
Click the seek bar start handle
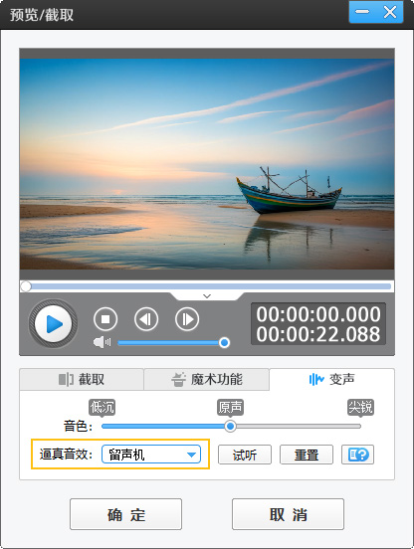pyautogui.click(x=26, y=286)
